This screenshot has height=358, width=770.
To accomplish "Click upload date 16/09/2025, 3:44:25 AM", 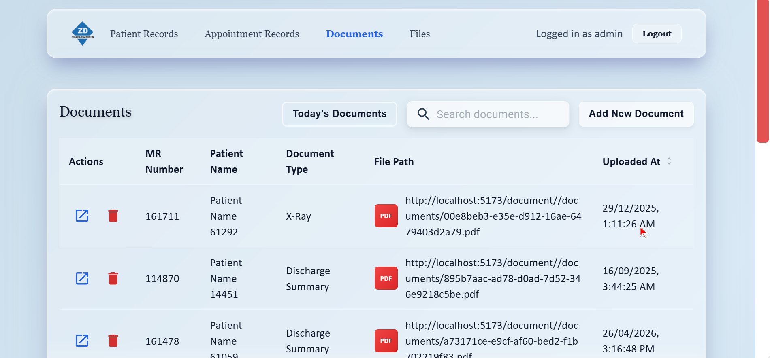I will (631, 278).
